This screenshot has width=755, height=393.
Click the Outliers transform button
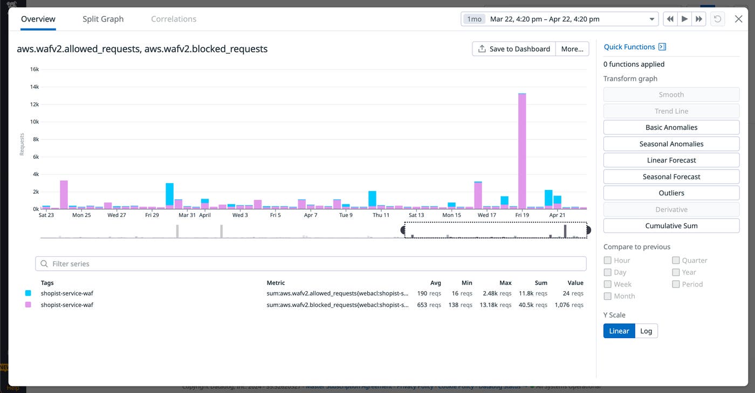point(671,193)
